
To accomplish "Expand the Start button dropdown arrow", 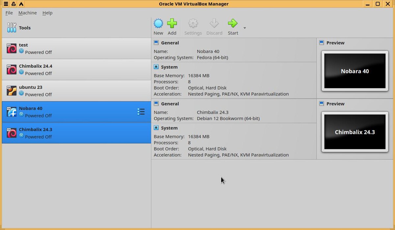I will pyautogui.click(x=245, y=28).
